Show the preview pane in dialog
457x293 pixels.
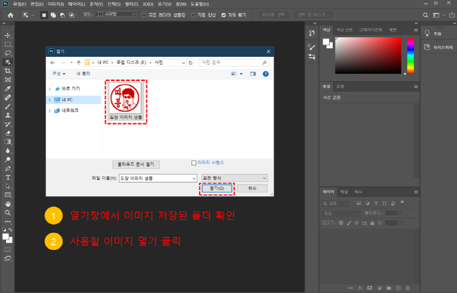point(253,74)
